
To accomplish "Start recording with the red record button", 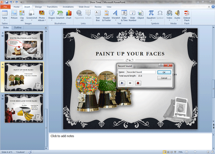I will click(x=138, y=83).
